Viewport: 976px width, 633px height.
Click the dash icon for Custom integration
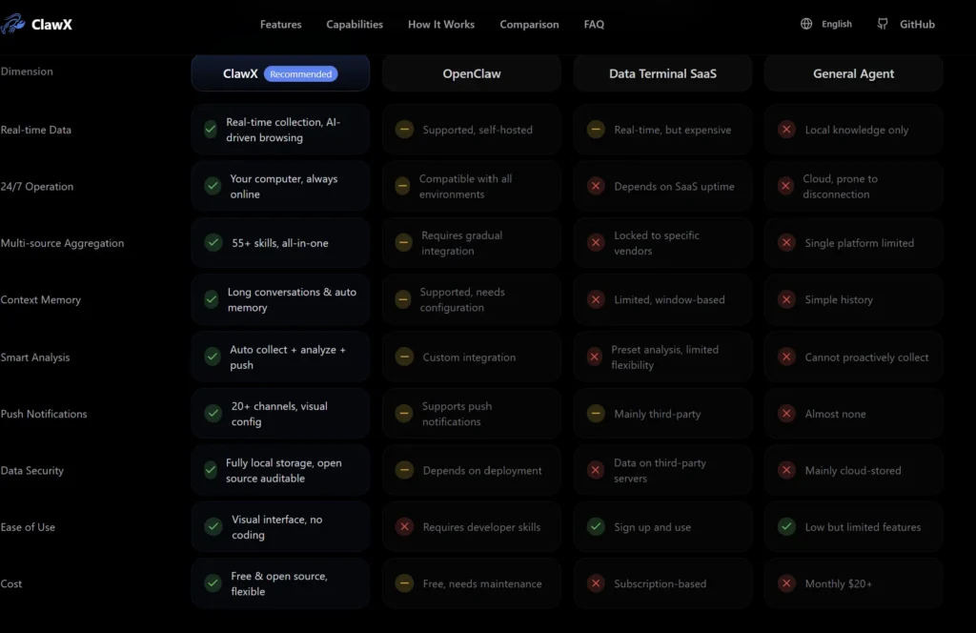point(403,356)
